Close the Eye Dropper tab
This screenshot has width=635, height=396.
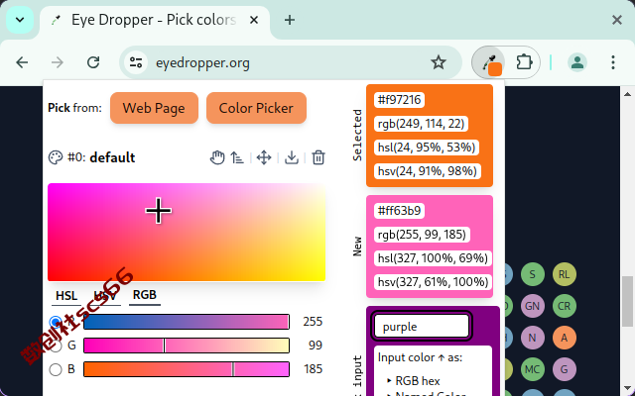(x=254, y=20)
